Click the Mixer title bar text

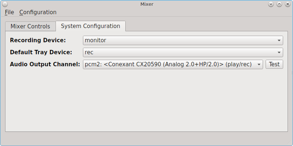coord(147,4)
